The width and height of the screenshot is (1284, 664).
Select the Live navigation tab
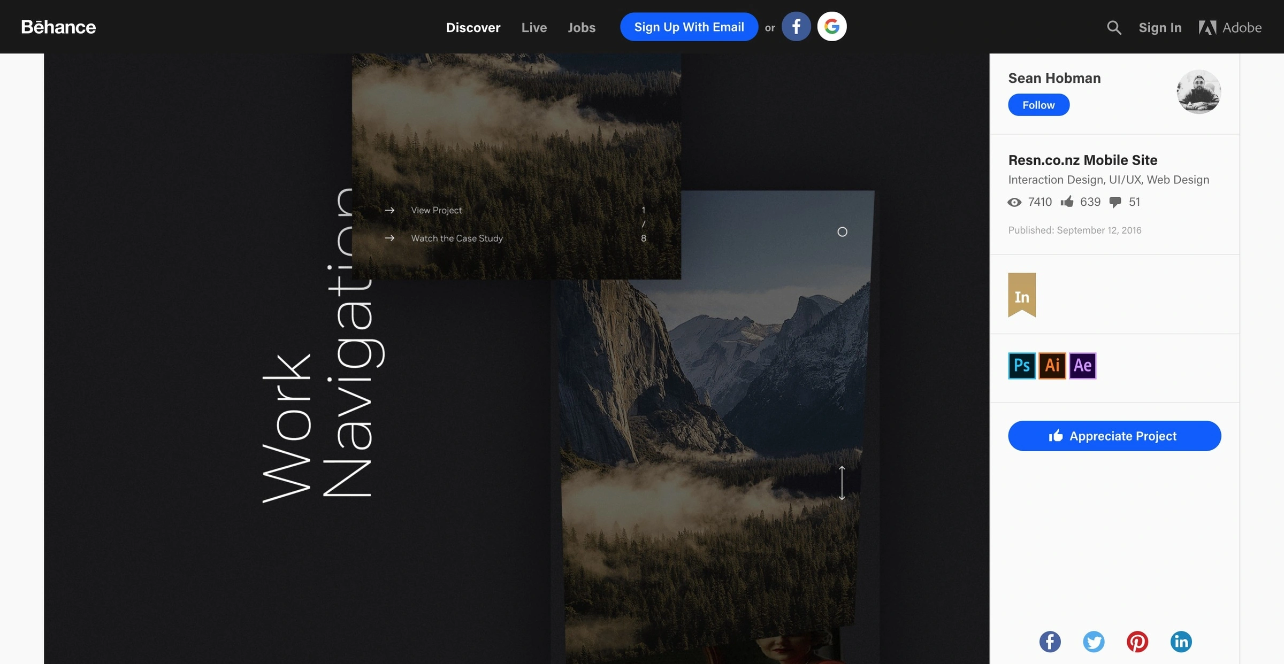tap(534, 26)
